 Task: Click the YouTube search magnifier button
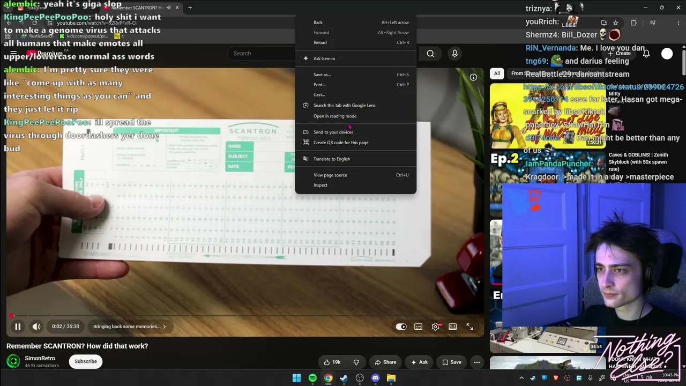tap(430, 54)
